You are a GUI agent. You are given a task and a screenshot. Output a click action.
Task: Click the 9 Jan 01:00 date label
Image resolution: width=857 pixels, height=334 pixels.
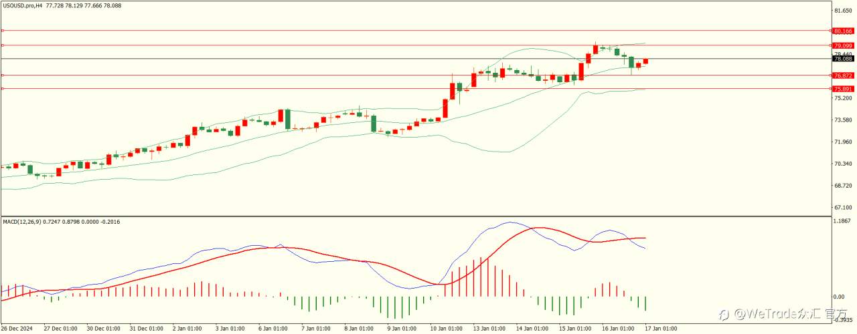click(x=402, y=329)
